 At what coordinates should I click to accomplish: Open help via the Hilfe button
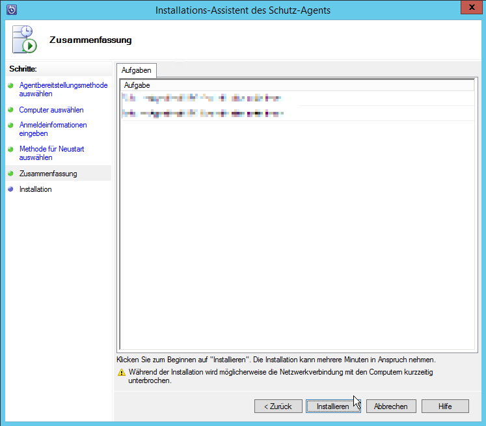tap(445, 406)
